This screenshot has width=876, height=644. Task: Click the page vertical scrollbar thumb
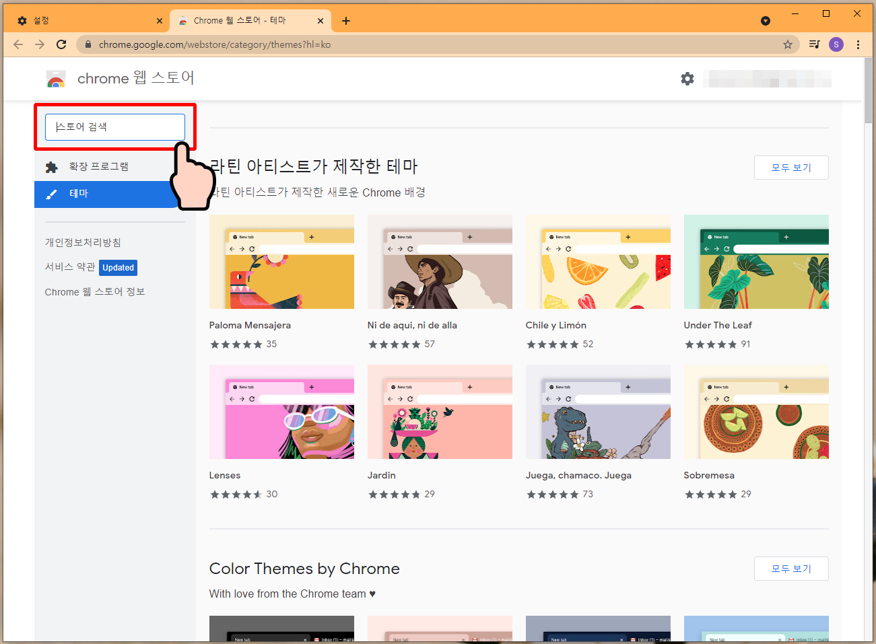pyautogui.click(x=869, y=91)
